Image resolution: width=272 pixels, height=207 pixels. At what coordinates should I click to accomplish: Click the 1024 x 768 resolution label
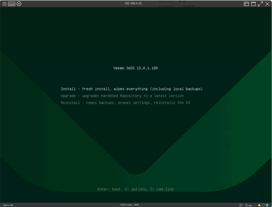tap(8, 205)
